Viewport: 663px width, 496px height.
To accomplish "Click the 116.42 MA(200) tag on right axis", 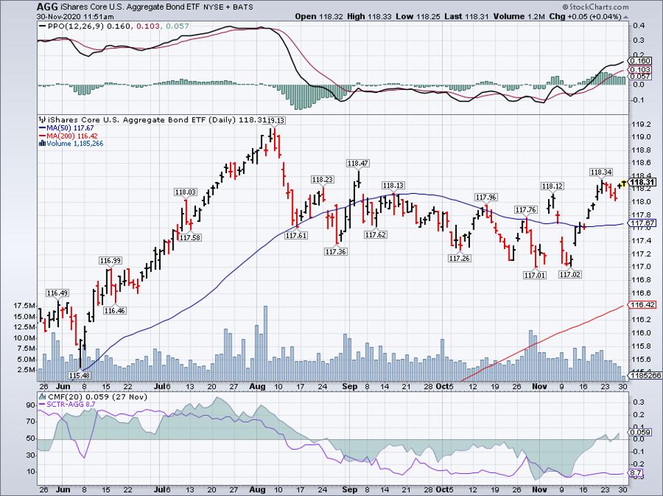I will [x=642, y=305].
